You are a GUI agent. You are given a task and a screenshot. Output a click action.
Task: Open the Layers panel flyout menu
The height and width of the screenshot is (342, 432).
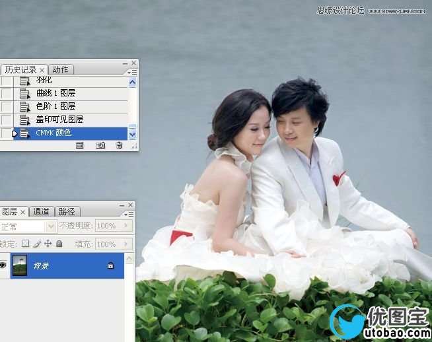pos(129,214)
